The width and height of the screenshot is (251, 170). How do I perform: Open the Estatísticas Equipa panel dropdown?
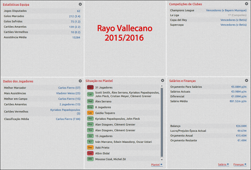pos(80,4)
